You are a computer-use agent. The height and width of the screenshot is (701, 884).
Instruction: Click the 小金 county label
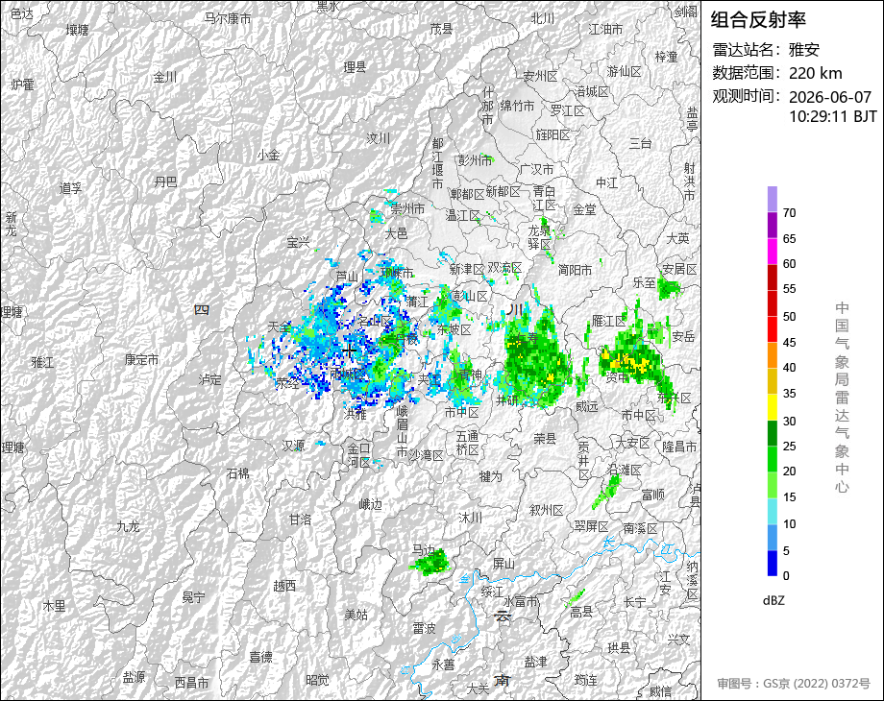(x=268, y=155)
